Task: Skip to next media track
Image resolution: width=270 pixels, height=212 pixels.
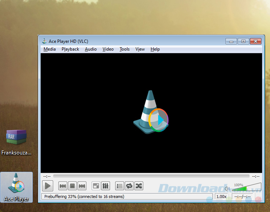Action: [x=82, y=186]
